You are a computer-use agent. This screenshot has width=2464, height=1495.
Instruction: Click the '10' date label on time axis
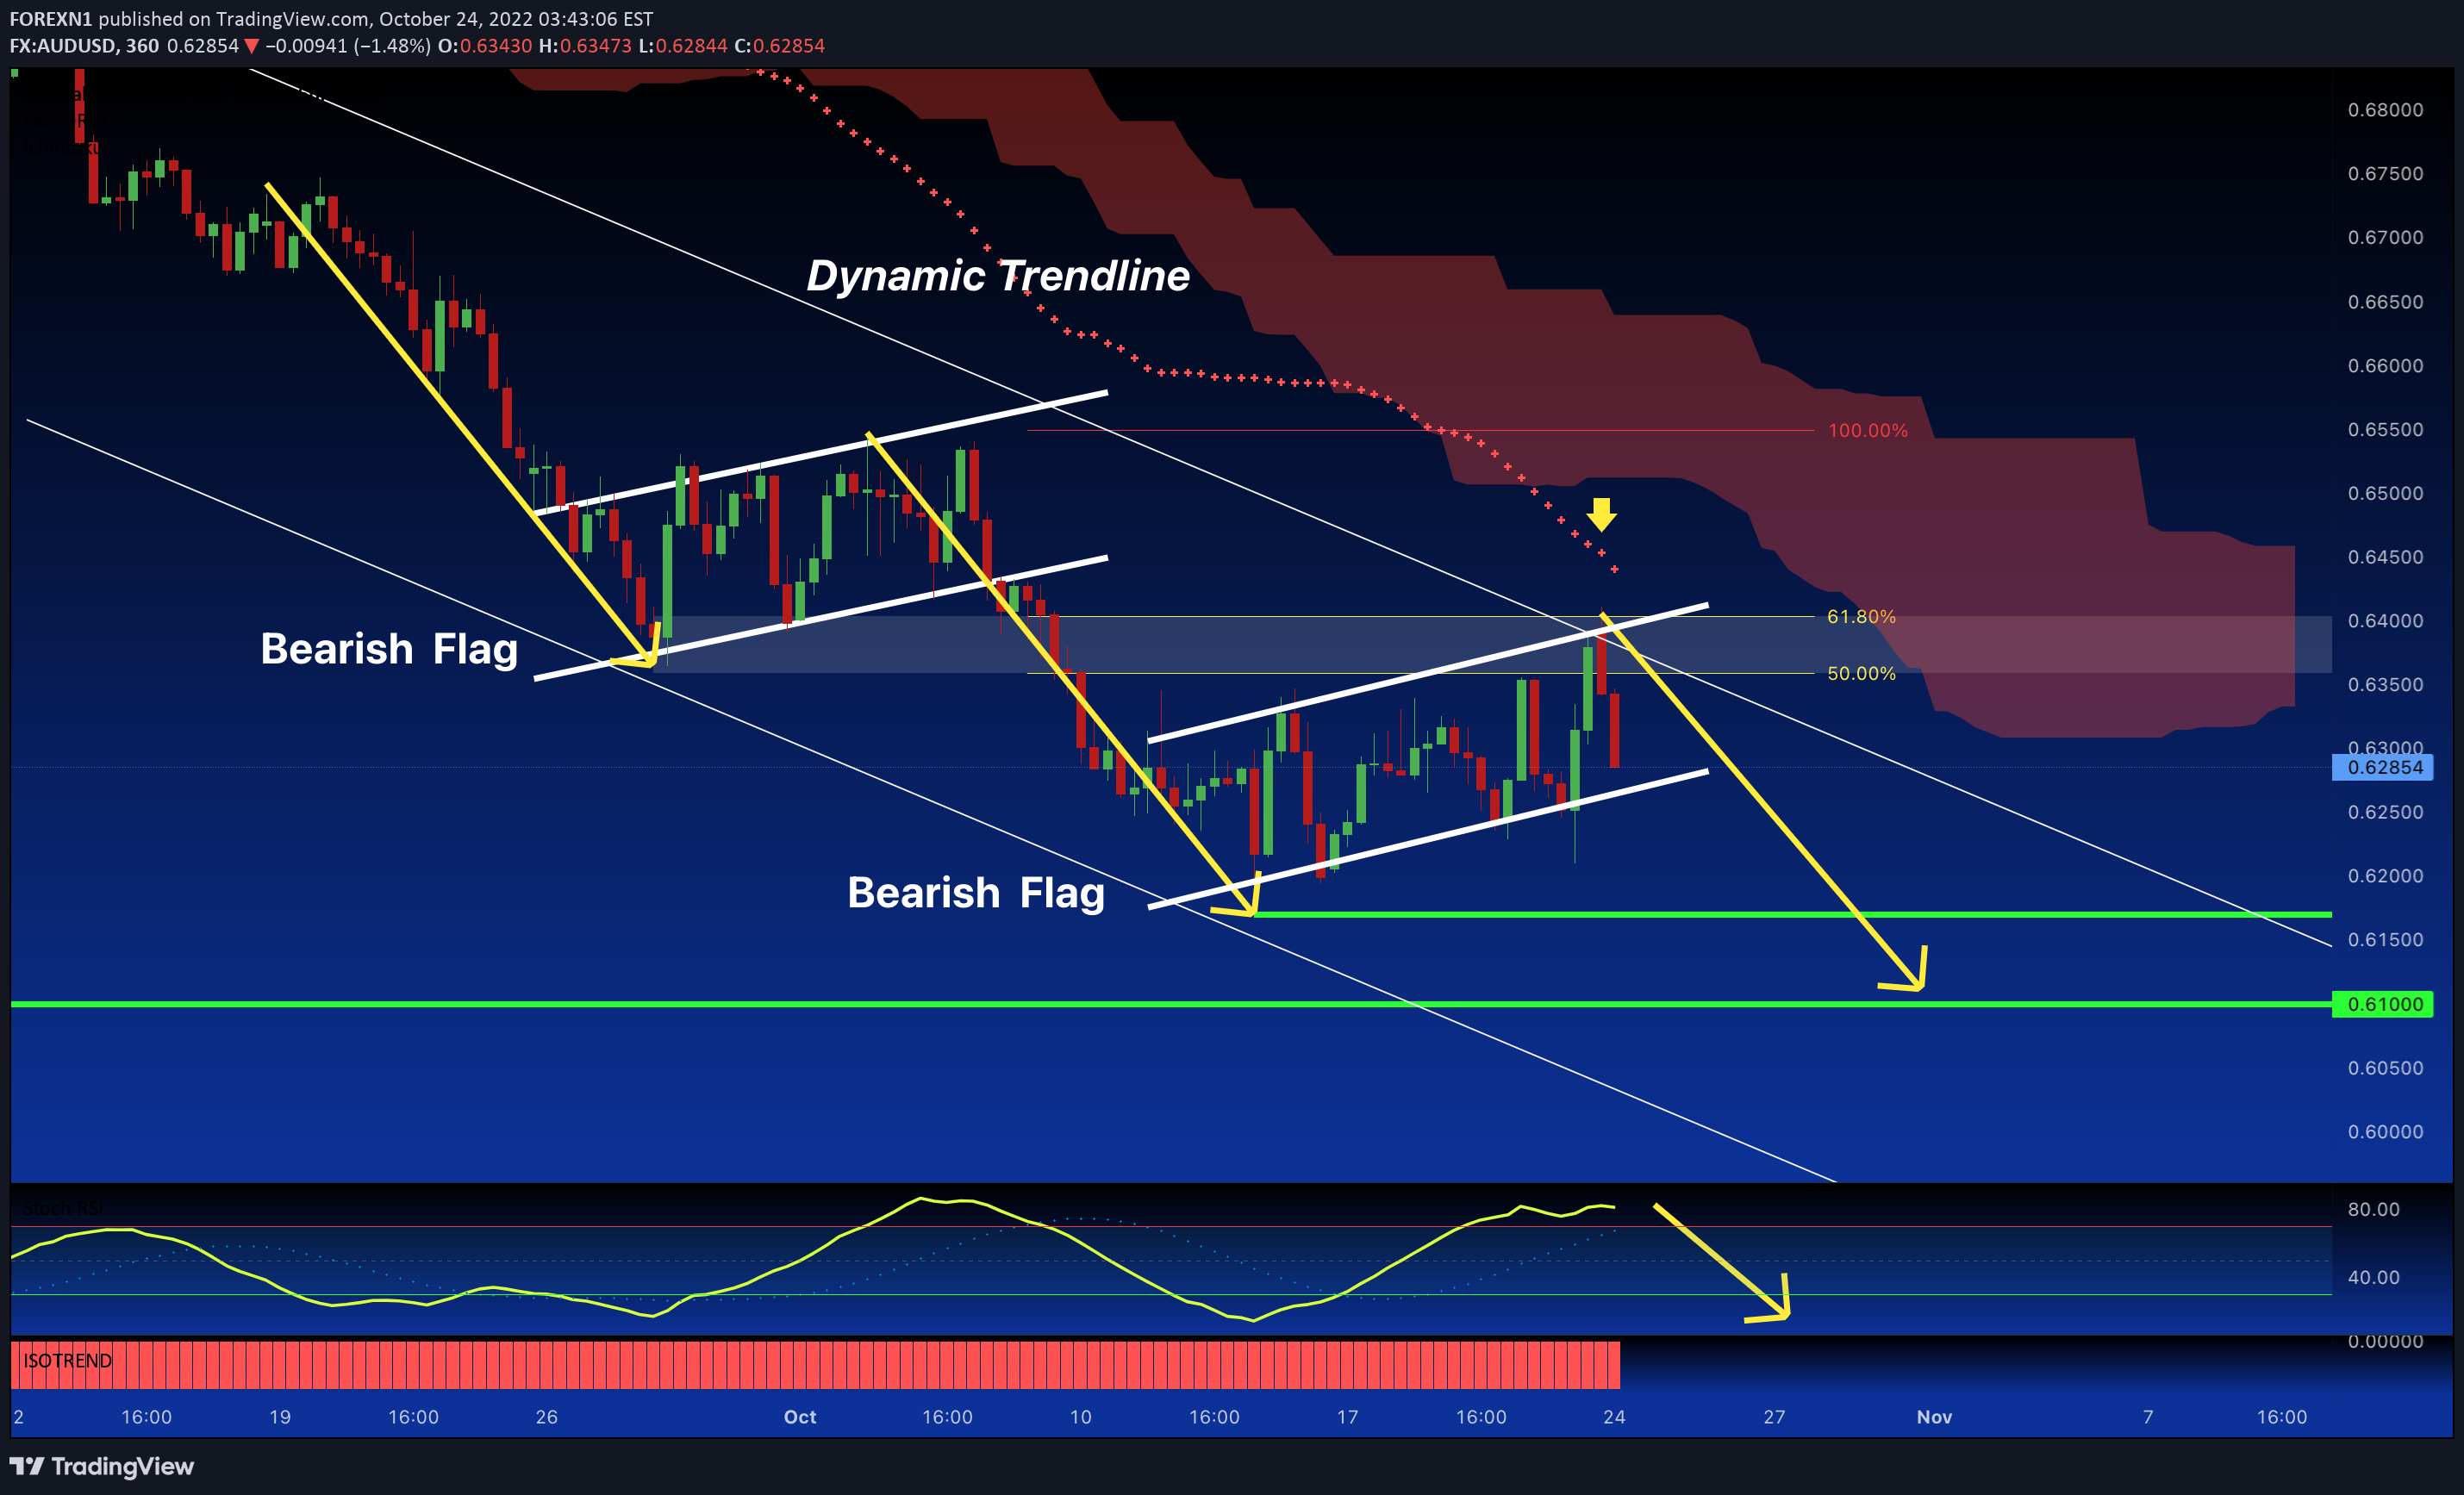click(1080, 1417)
